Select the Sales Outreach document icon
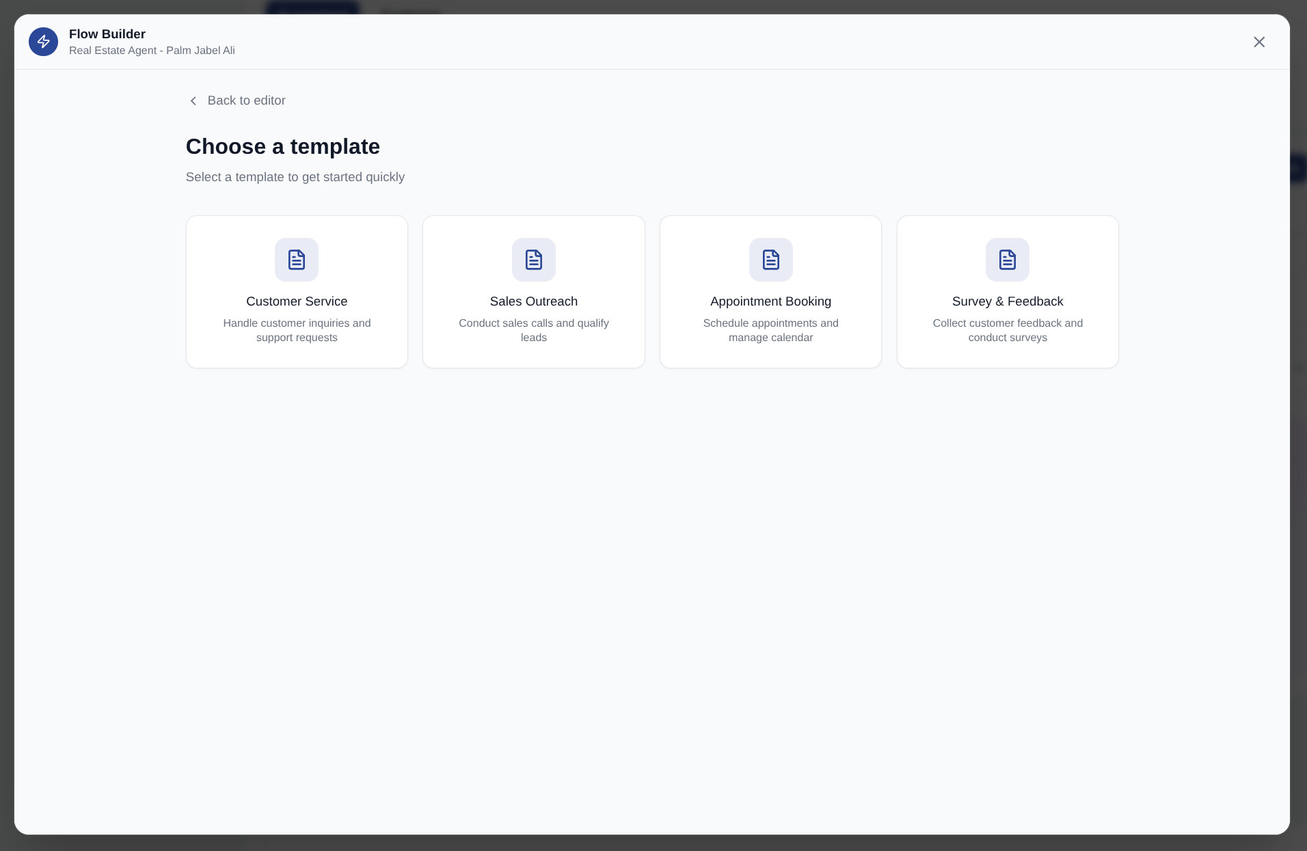This screenshot has height=851, width=1307. [534, 260]
